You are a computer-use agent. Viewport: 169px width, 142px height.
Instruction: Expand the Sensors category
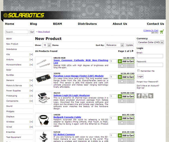click(31, 80)
